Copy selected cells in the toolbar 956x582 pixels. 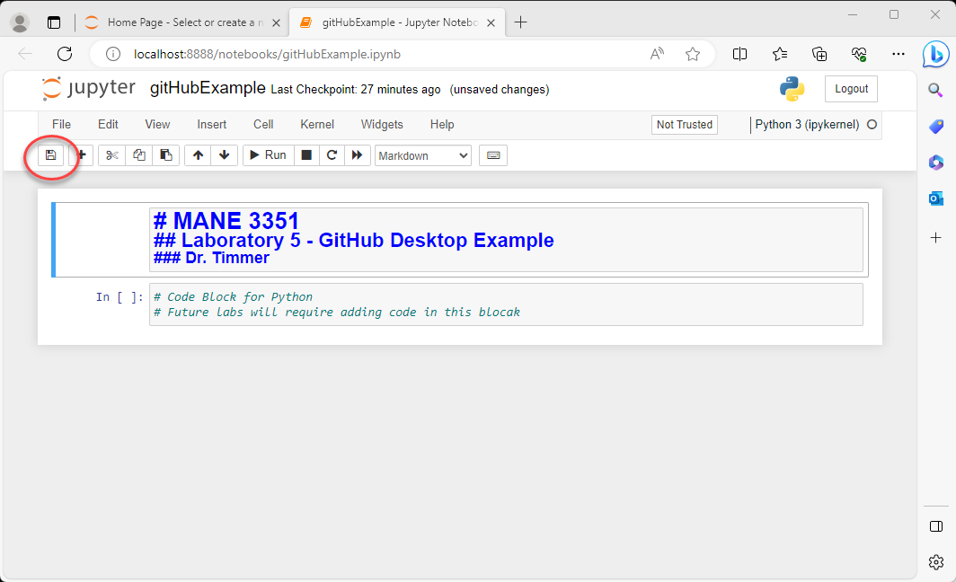pos(138,155)
